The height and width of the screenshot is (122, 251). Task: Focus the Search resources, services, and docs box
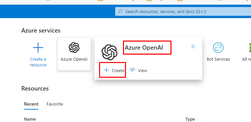click(x=183, y=11)
